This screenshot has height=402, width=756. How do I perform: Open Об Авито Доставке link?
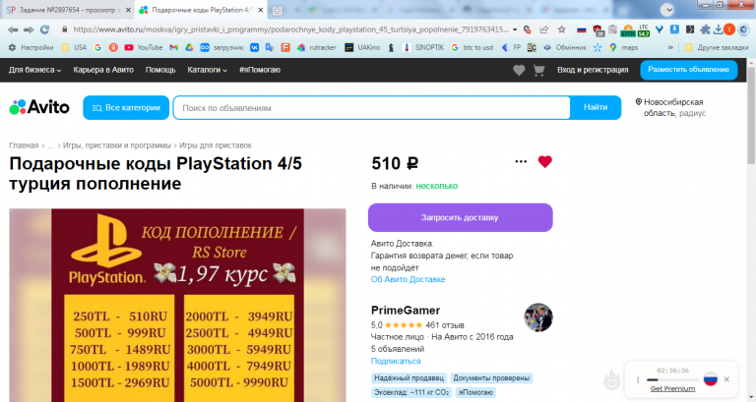[x=408, y=279]
